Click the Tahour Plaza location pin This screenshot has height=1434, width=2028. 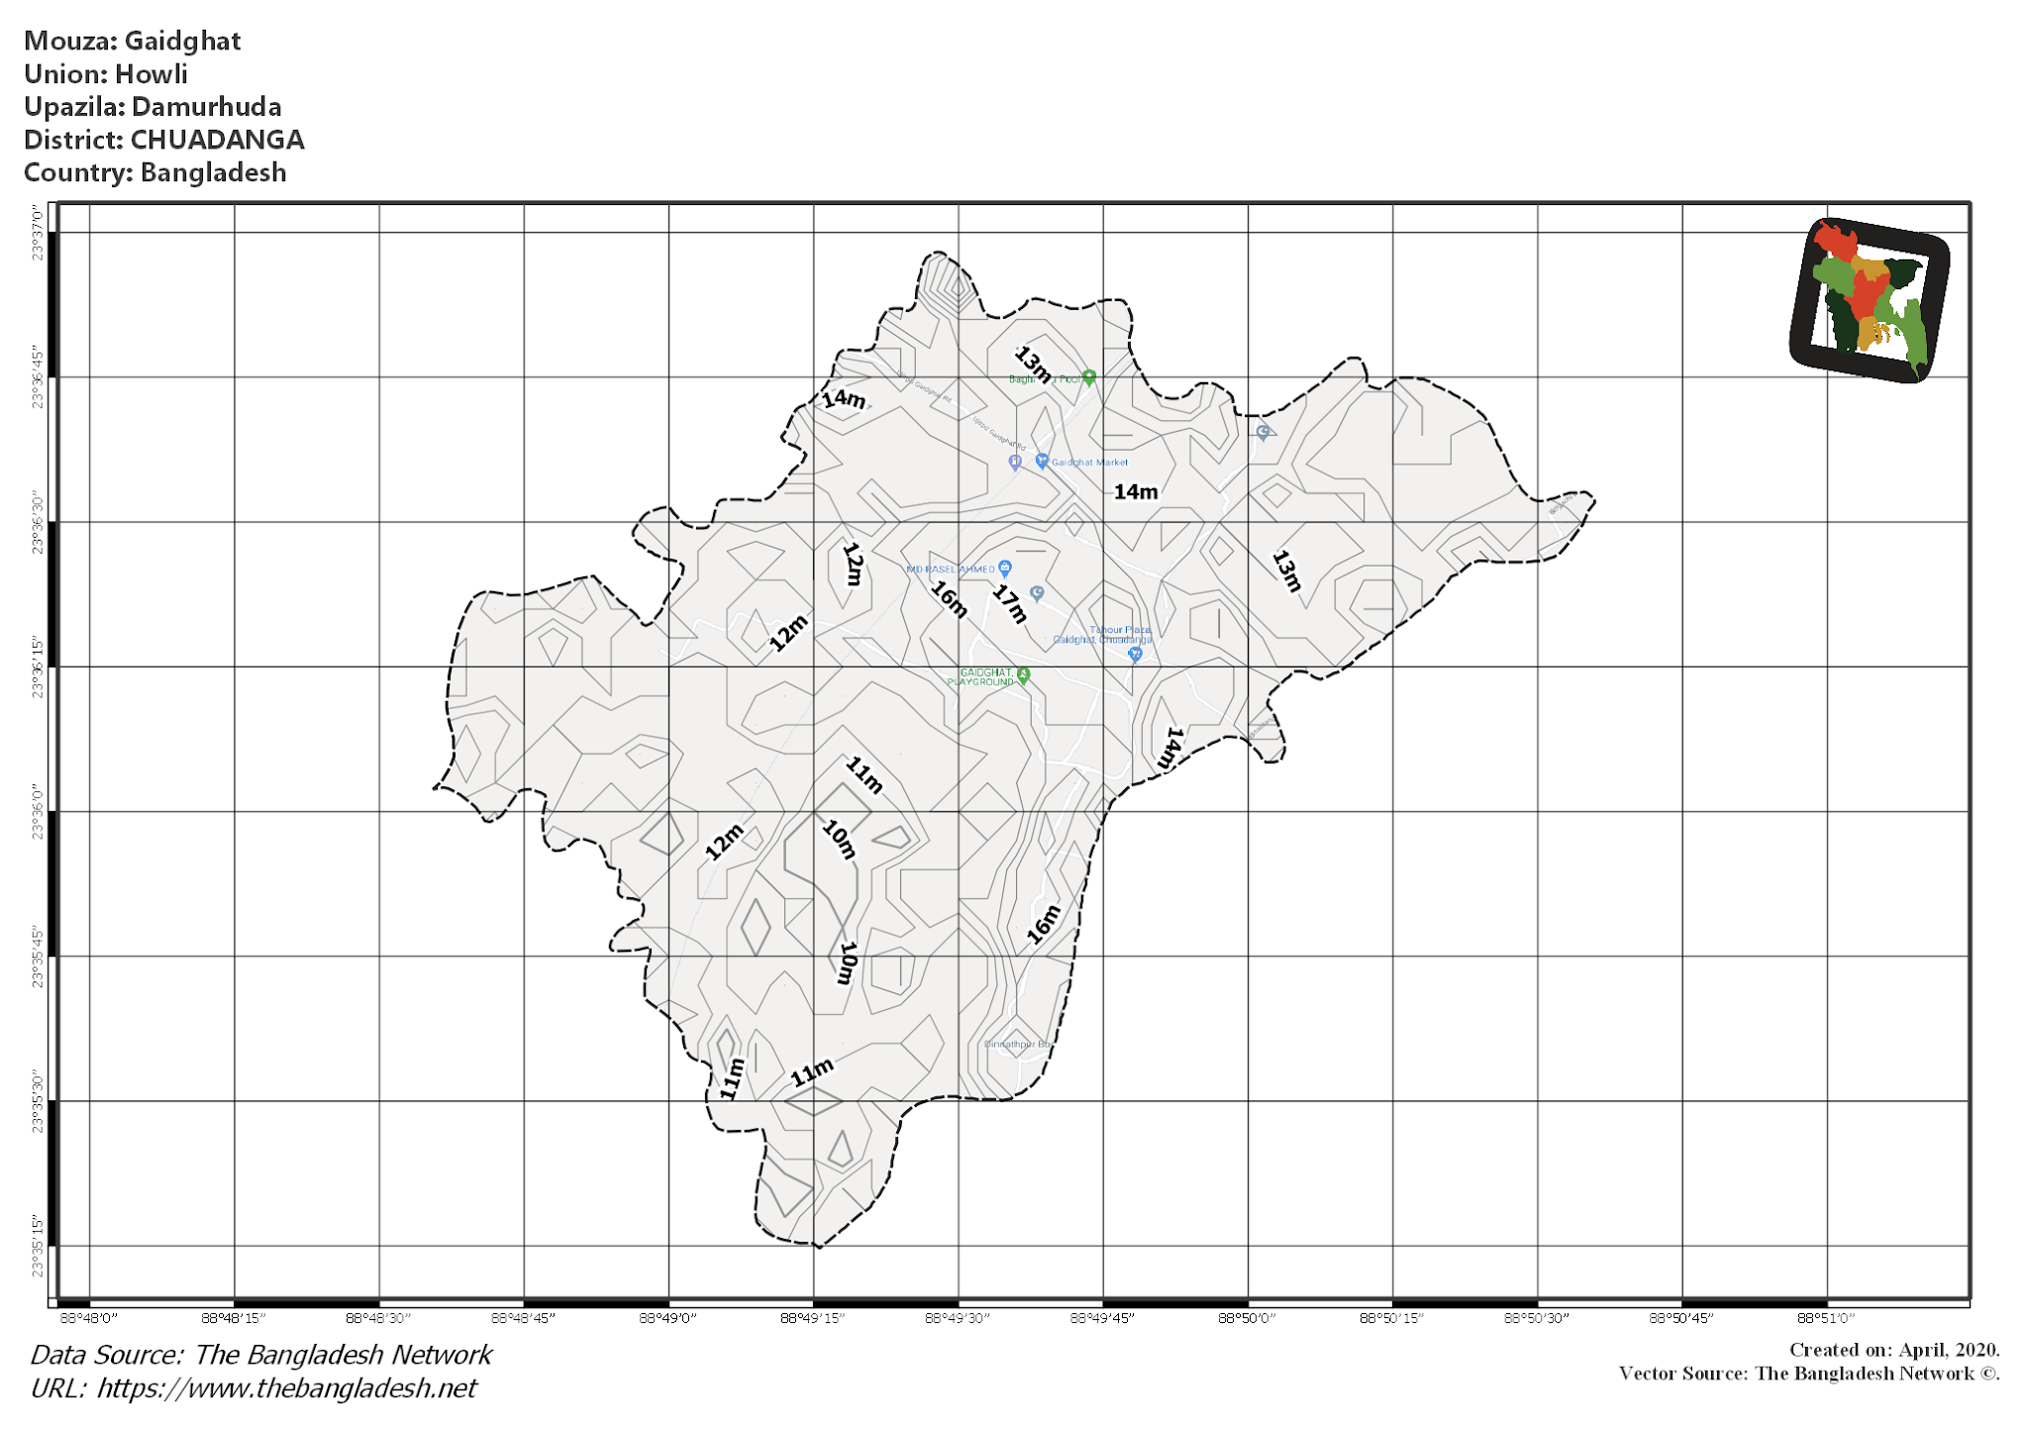(1135, 655)
